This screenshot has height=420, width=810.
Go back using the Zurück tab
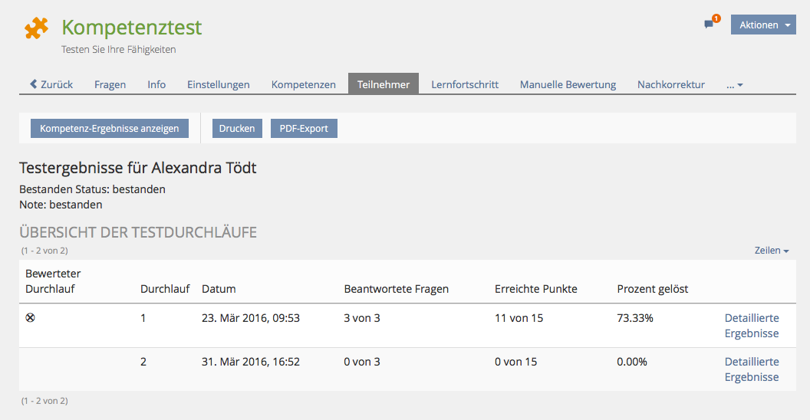coord(51,84)
